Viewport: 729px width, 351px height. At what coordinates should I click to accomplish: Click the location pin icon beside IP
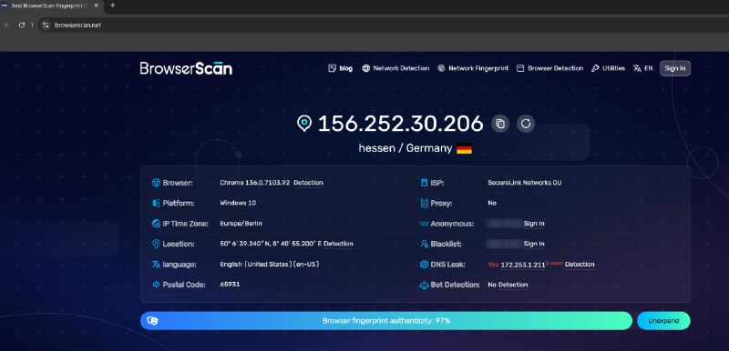(x=304, y=124)
